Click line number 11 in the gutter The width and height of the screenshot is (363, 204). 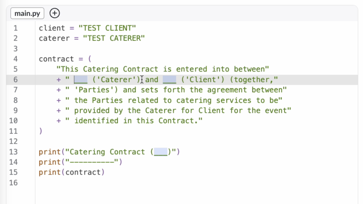tap(13, 131)
